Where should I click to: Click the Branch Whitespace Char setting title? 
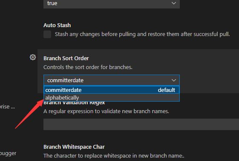point(74,147)
